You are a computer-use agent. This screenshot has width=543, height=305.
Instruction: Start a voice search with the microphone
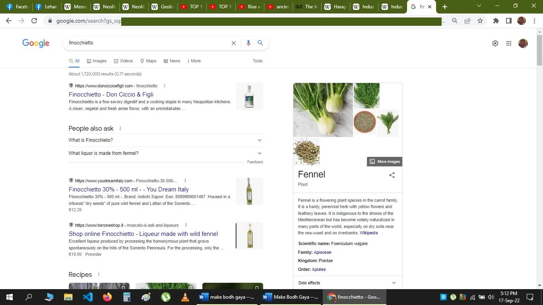tap(248, 43)
